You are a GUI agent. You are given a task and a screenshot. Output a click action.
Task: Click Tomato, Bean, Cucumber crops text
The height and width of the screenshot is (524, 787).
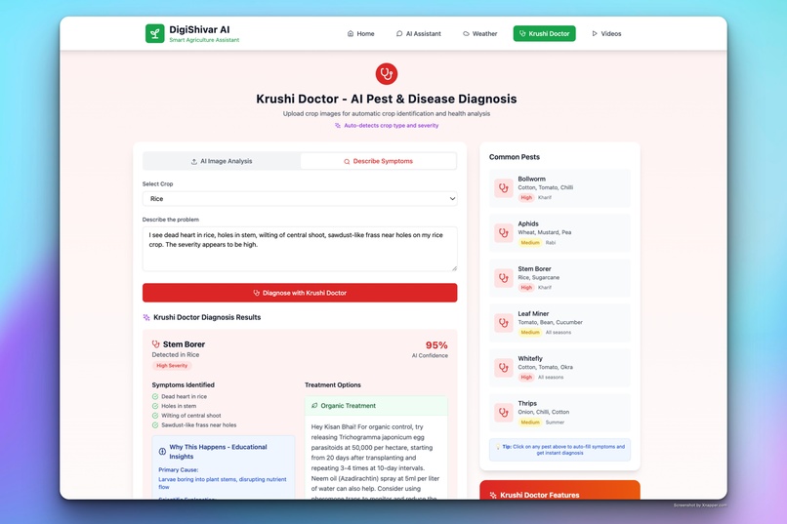[550, 322]
